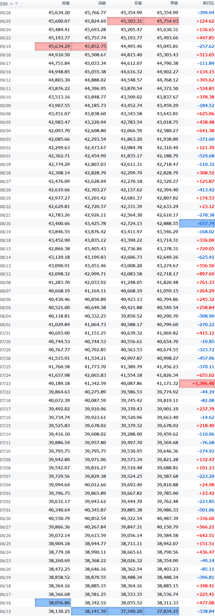This screenshot has width=215, height=616.
Task: Select the highlighted blue low 37,540.20
Action: [x=125, y=611]
